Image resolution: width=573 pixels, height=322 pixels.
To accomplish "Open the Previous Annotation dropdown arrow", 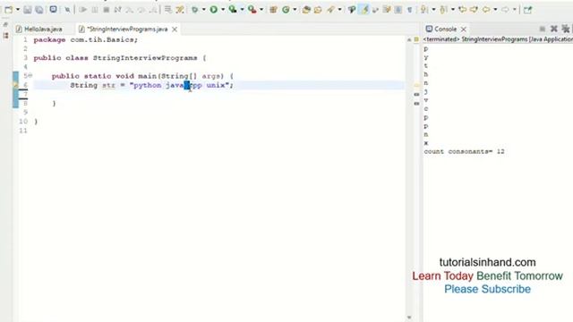I will [452, 10].
